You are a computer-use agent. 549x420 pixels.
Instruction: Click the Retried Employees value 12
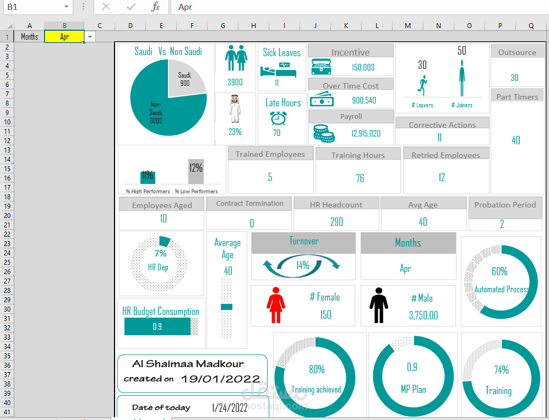point(442,177)
